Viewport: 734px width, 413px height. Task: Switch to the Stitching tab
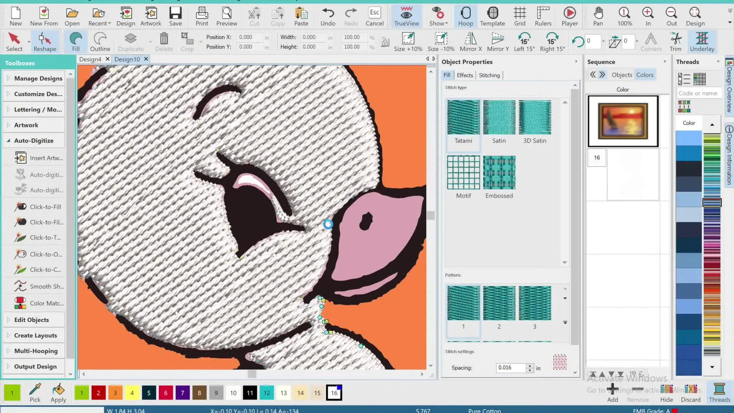click(489, 75)
